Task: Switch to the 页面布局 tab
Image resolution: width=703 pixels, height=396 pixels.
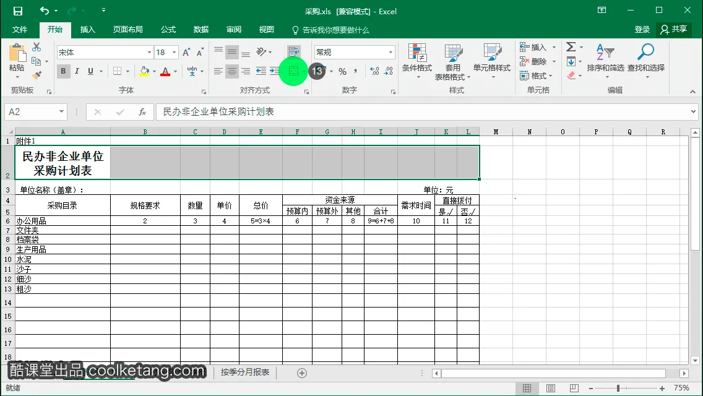Action: point(127,30)
